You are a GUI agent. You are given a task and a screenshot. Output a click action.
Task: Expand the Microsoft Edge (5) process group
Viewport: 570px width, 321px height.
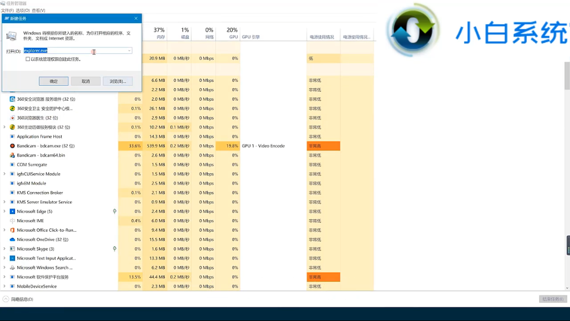4,211
